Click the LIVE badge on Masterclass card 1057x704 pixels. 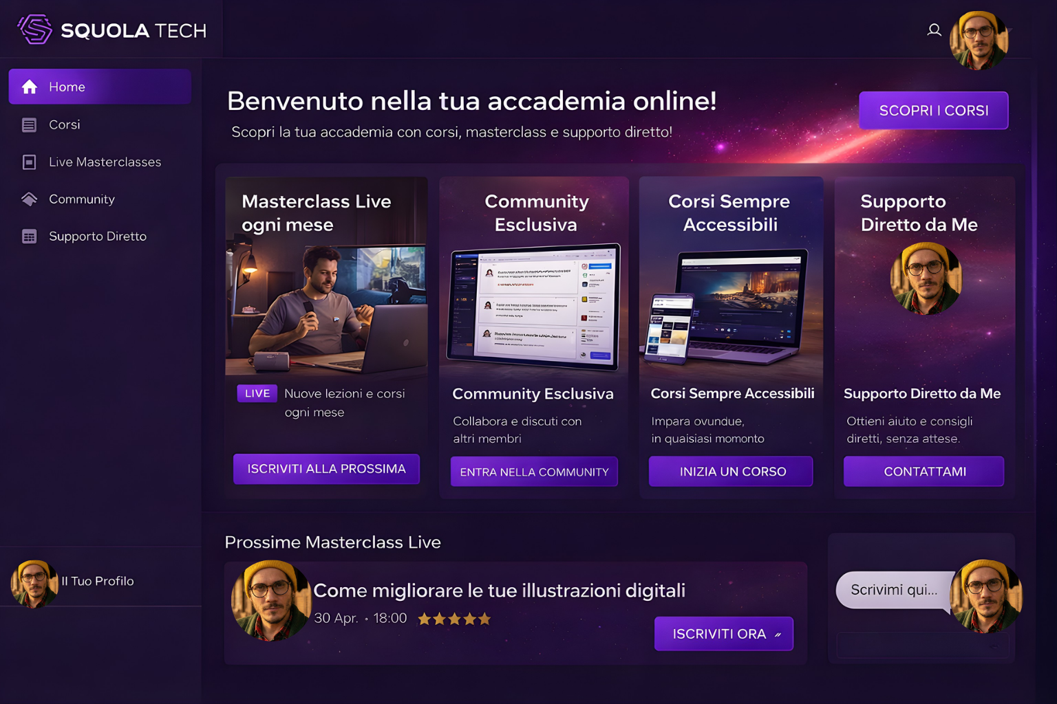click(257, 393)
